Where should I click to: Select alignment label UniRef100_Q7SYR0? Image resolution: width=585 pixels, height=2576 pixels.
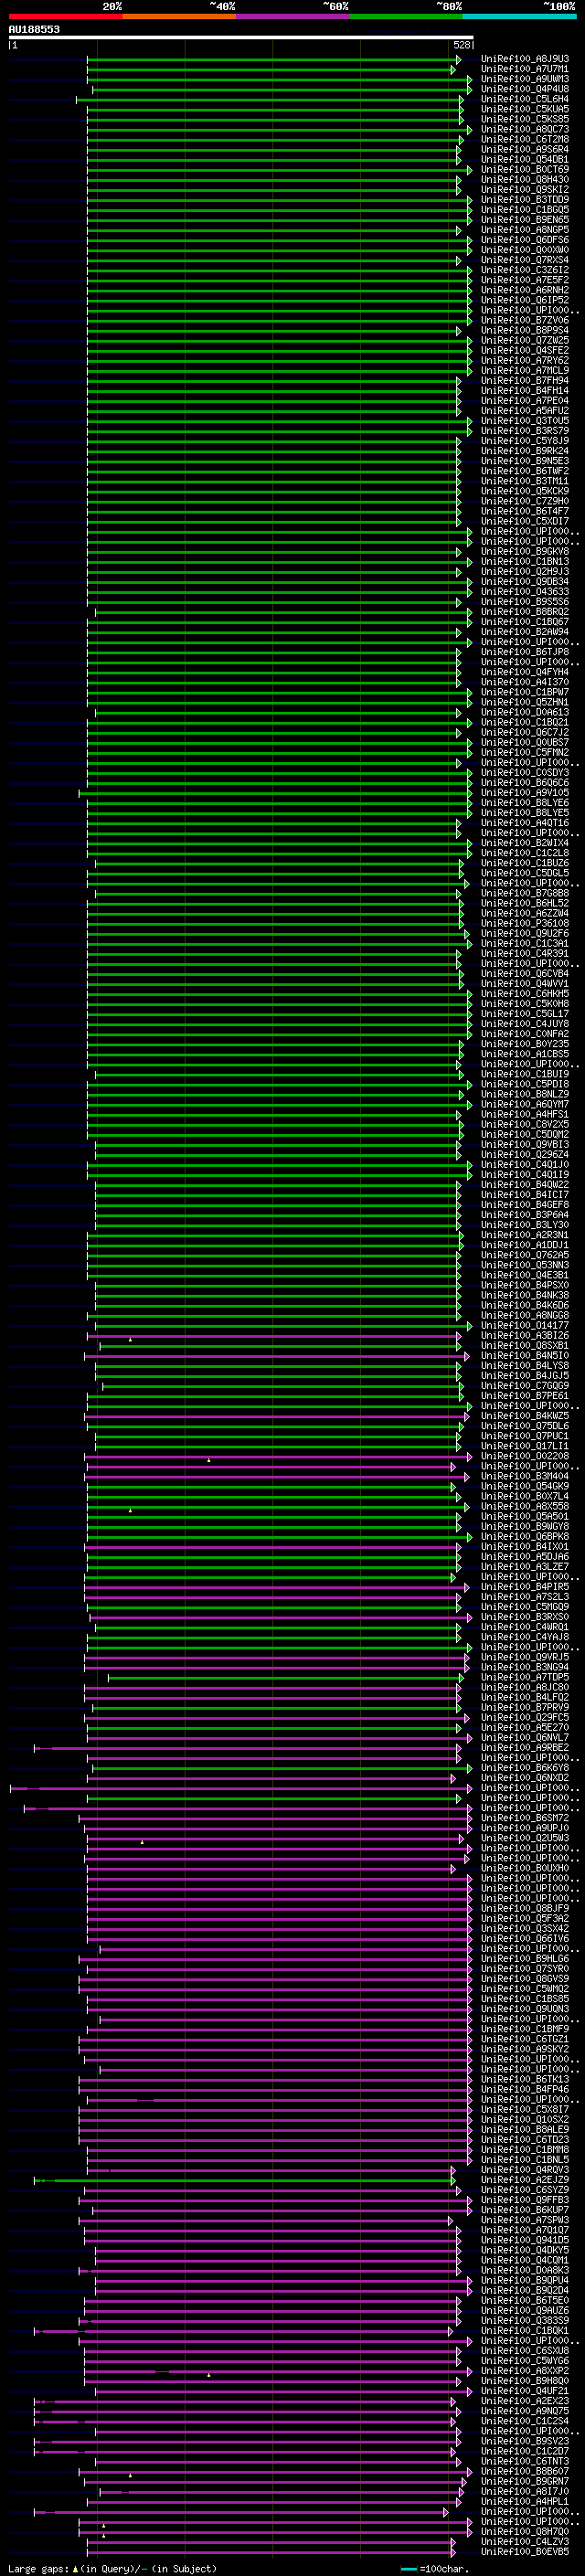tap(525, 1969)
